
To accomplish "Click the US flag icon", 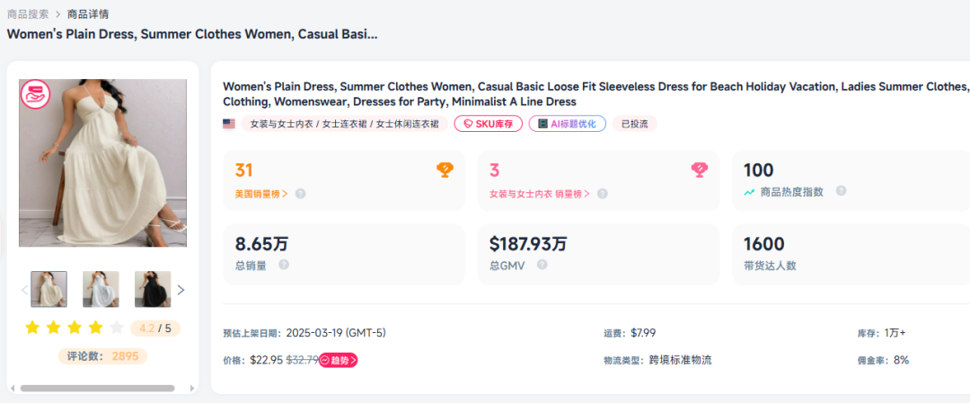I will pyautogui.click(x=229, y=124).
